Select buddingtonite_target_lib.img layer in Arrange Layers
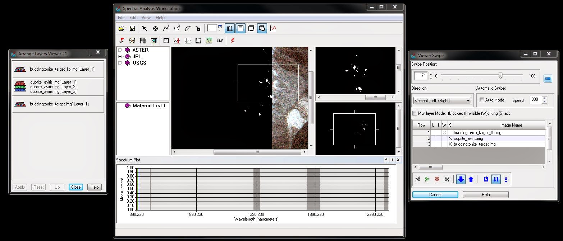The image size is (563, 241). click(58, 69)
